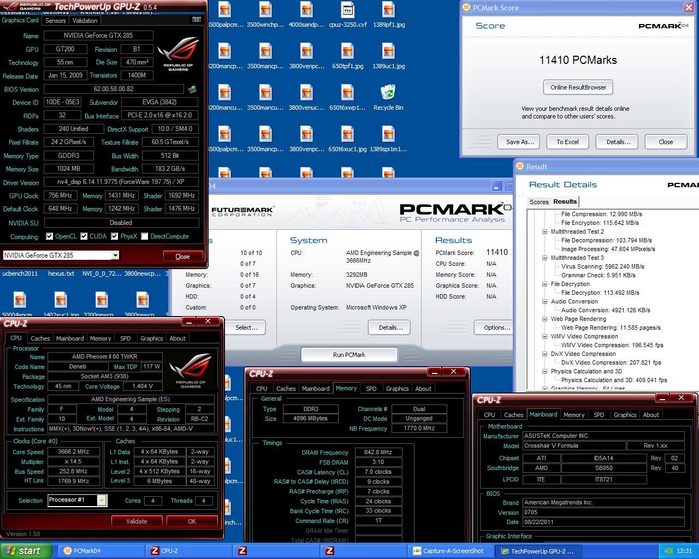The width and height of the screenshot is (699, 559).
Task: Select the Recycle Bin icon
Action: pos(388,98)
